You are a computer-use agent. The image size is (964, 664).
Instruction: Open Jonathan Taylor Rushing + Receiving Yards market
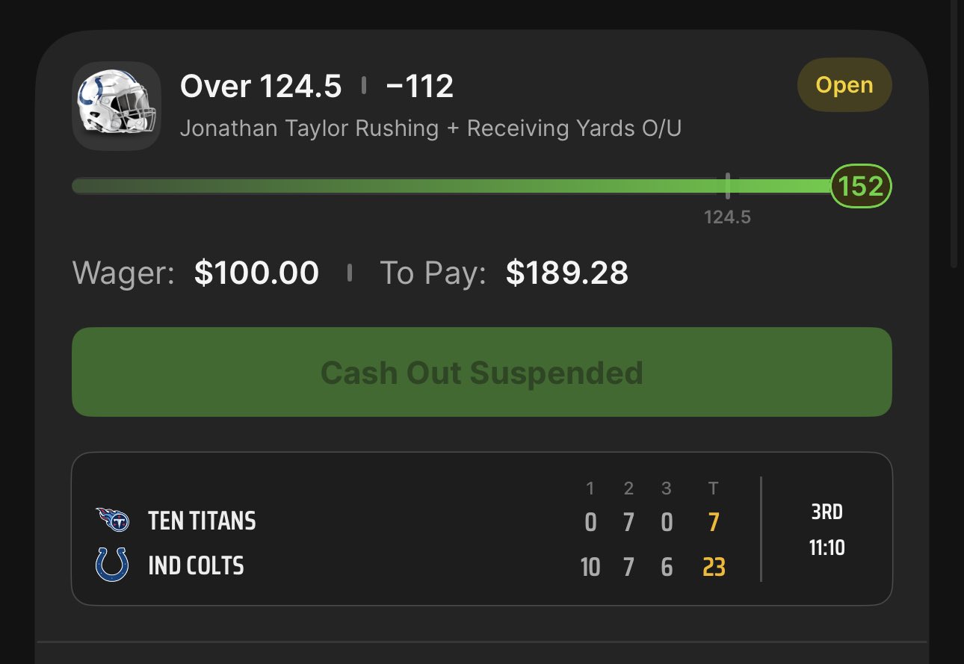coord(430,128)
